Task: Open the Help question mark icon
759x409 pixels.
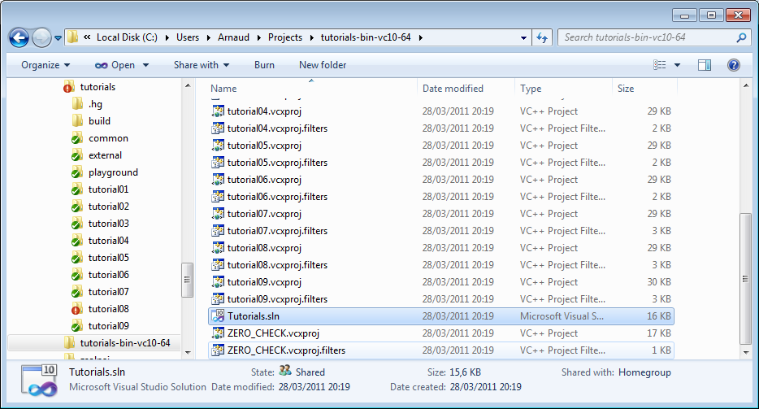Action: pos(733,65)
